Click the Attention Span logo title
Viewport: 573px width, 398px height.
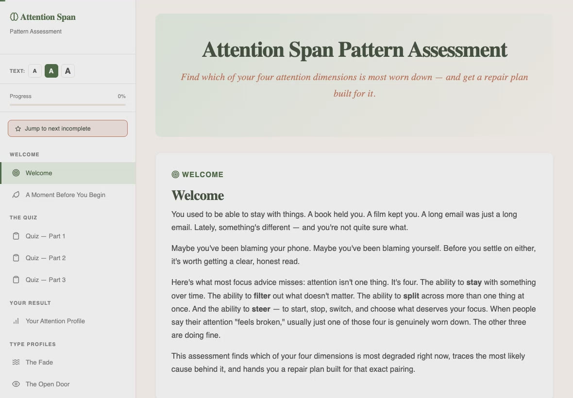48,17
